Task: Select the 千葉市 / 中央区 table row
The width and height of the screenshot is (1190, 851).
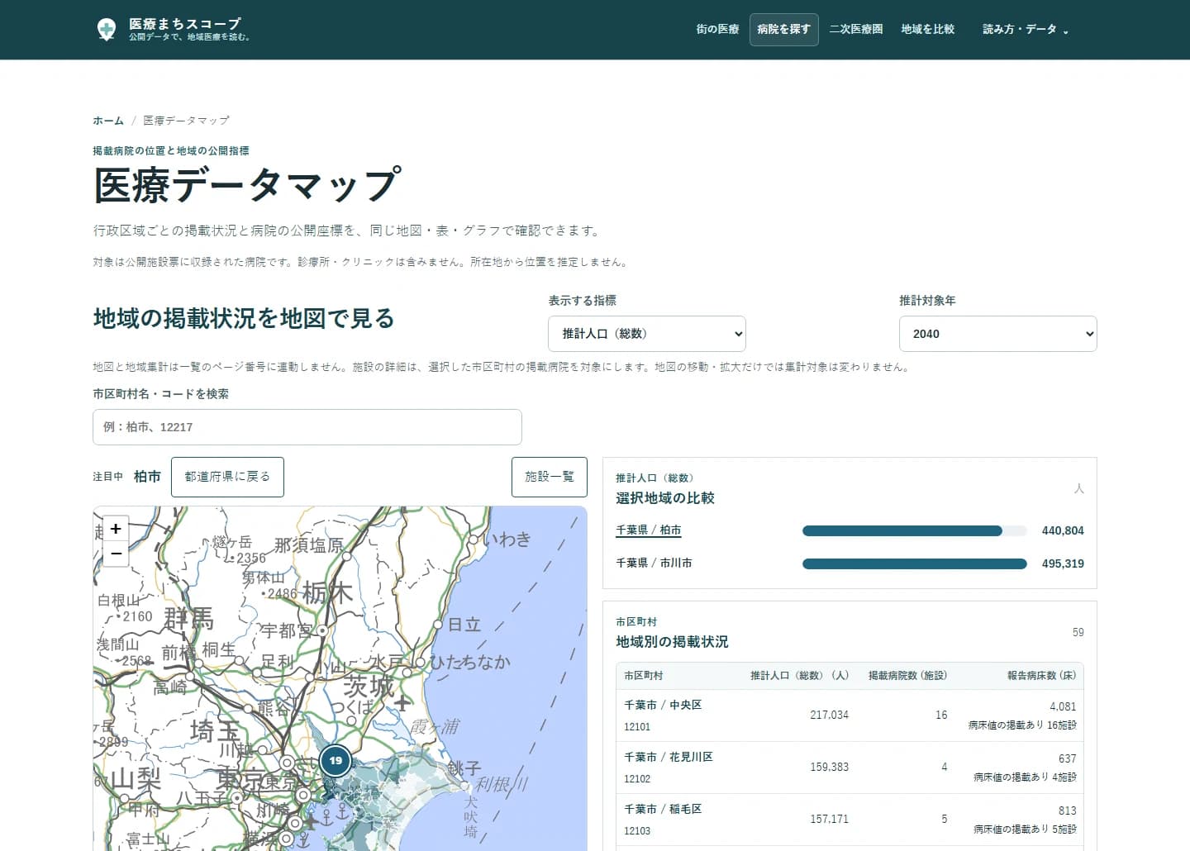Action: click(850, 716)
